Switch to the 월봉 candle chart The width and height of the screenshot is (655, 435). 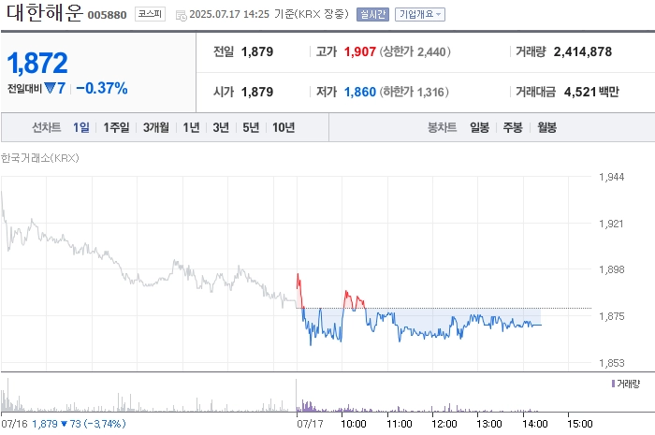click(x=546, y=127)
